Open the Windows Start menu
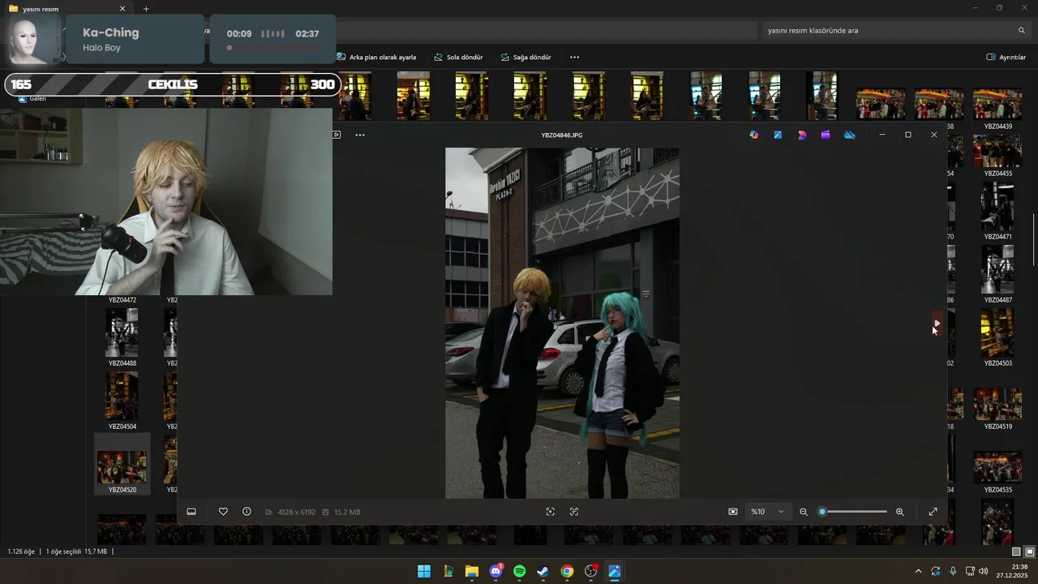This screenshot has width=1038, height=584. [x=424, y=571]
